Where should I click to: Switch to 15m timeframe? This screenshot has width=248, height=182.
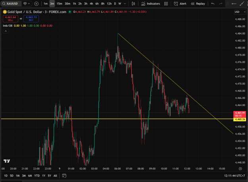[x=59, y=4]
